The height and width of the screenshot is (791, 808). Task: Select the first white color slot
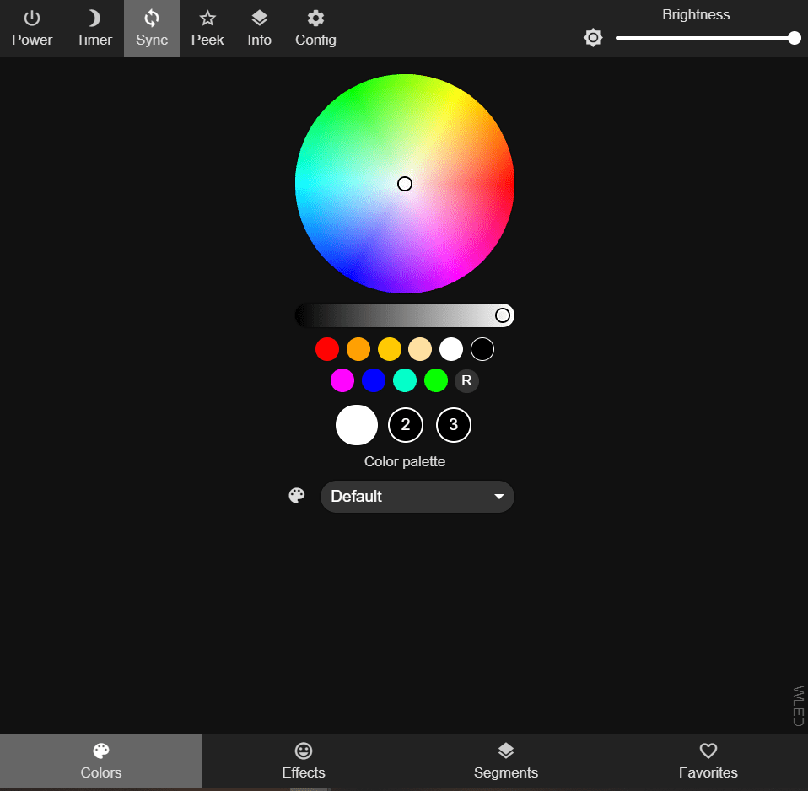(x=357, y=425)
